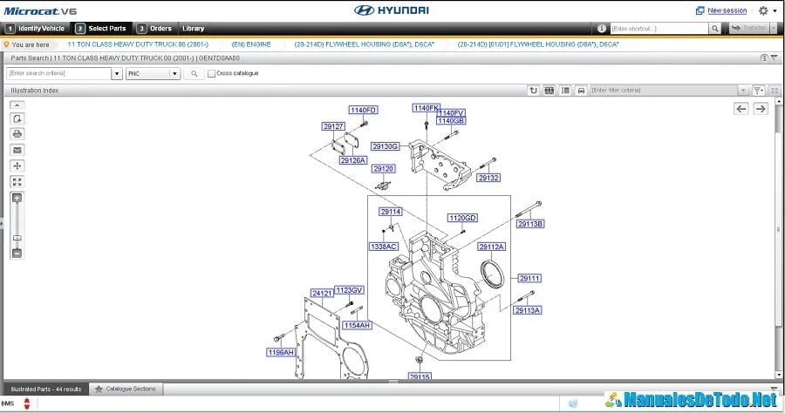Click the New session link
785x413 pixels.
[x=727, y=10]
